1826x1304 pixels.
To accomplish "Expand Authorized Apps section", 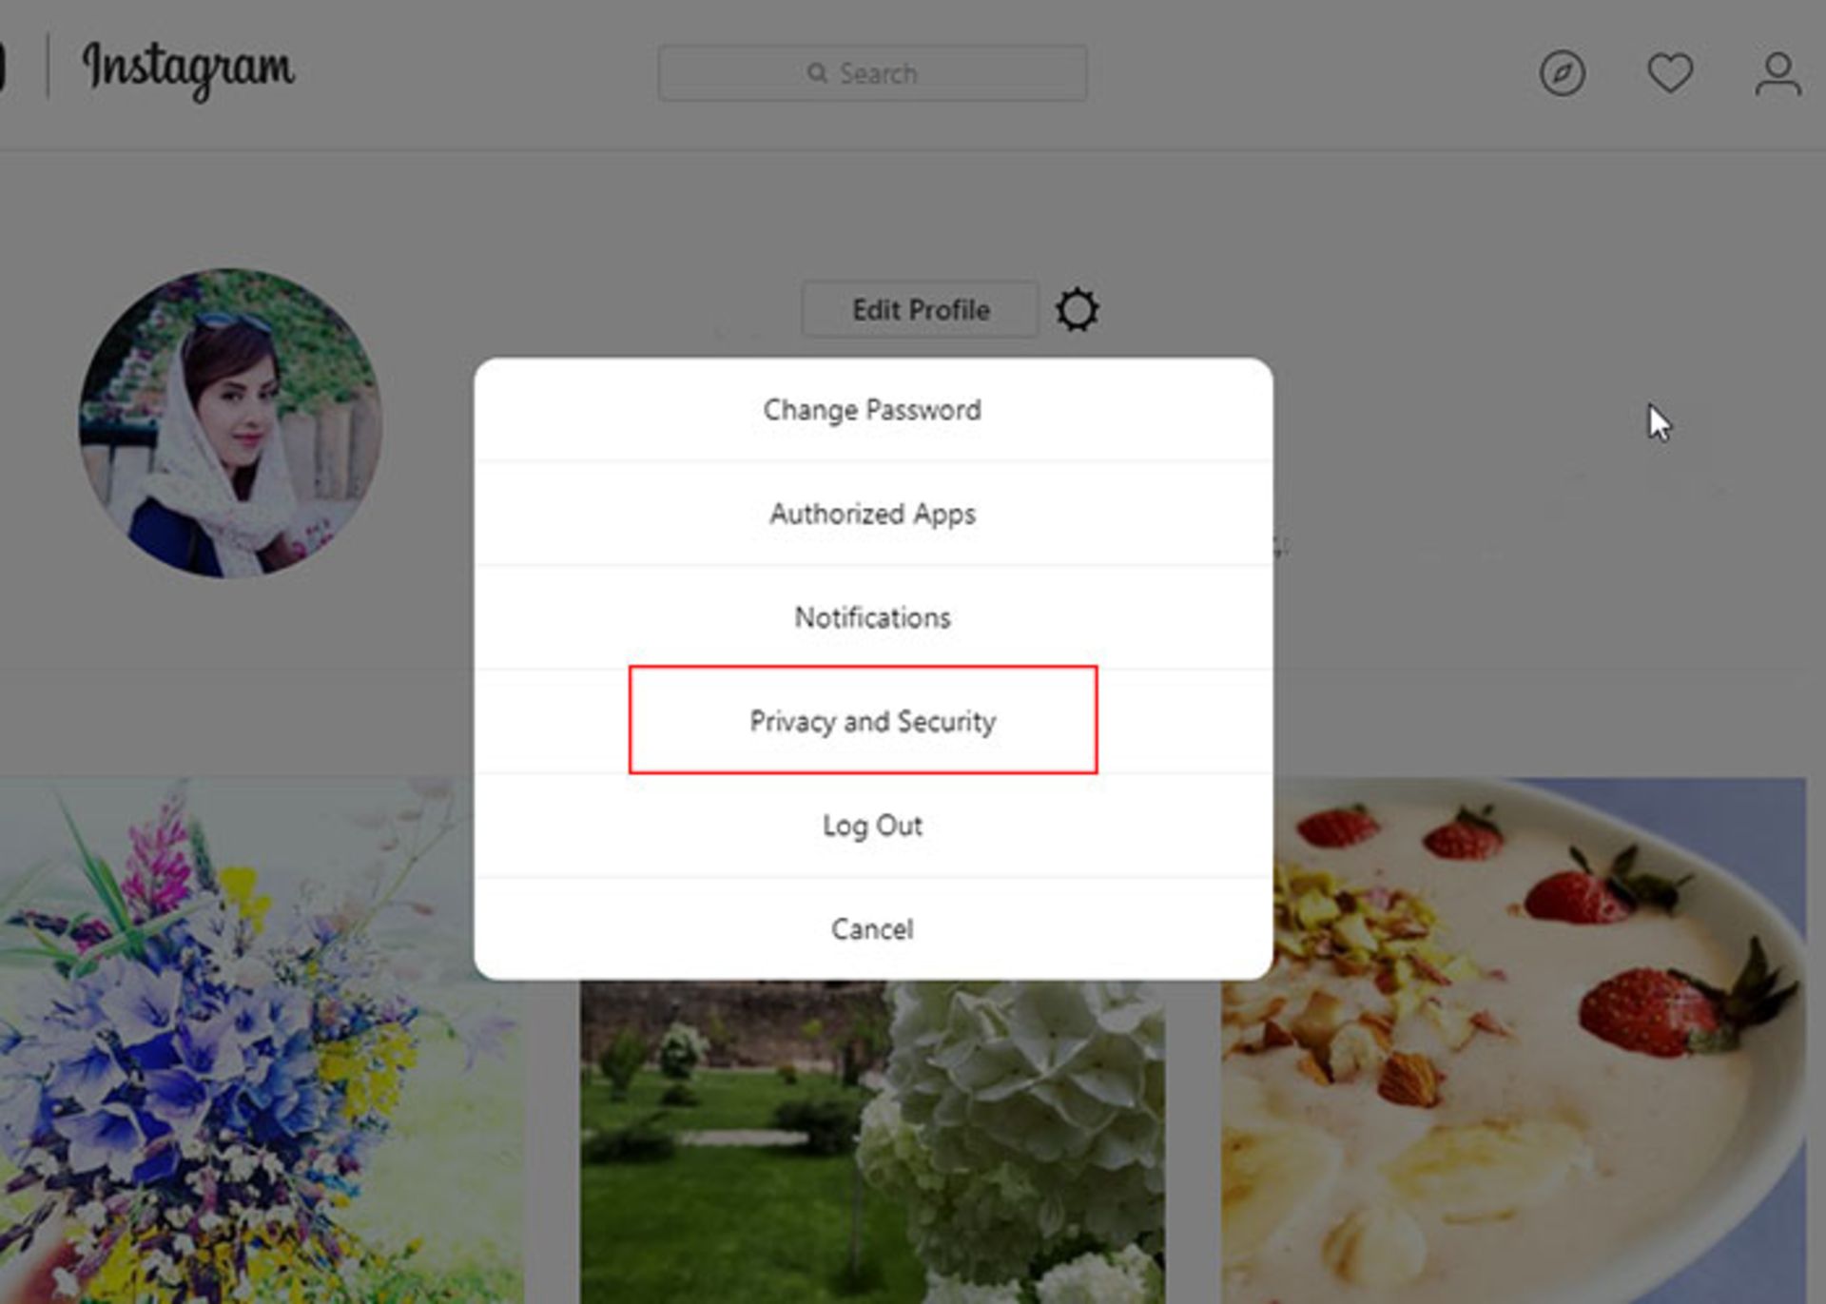I will 872,513.
